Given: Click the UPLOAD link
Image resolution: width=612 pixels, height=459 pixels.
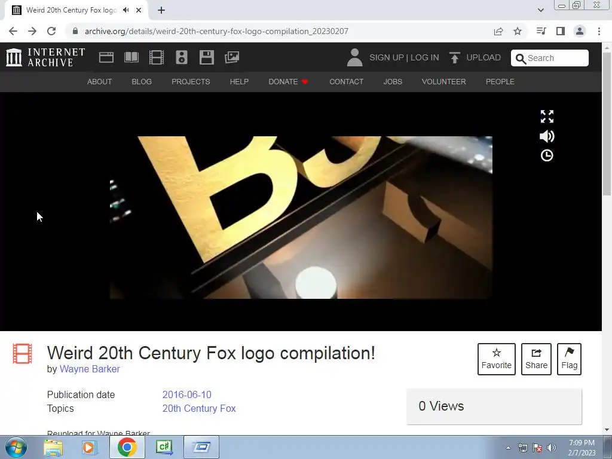Looking at the screenshot, I should point(475,57).
